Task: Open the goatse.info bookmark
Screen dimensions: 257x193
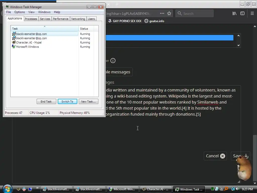Action: [x=154, y=21]
